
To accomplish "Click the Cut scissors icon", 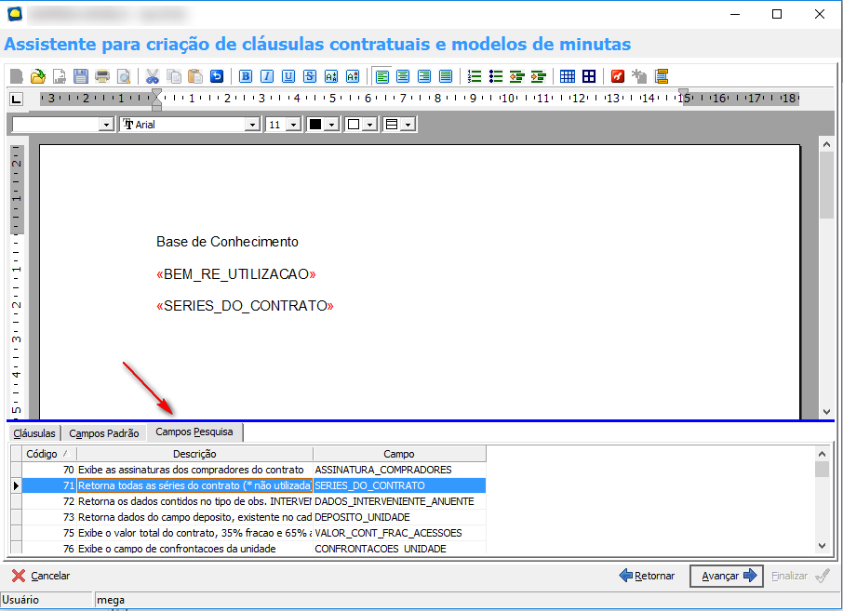I will [x=152, y=76].
